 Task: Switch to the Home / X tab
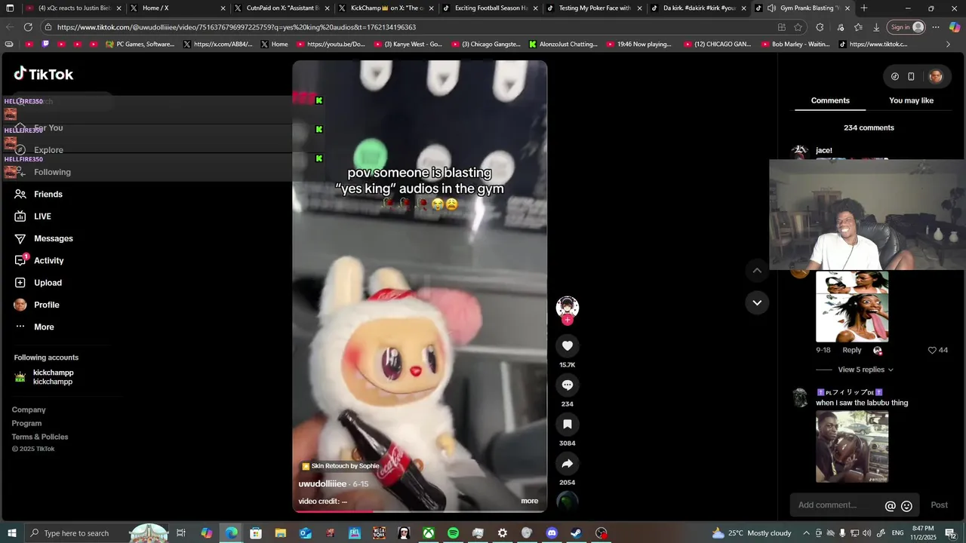[179, 8]
